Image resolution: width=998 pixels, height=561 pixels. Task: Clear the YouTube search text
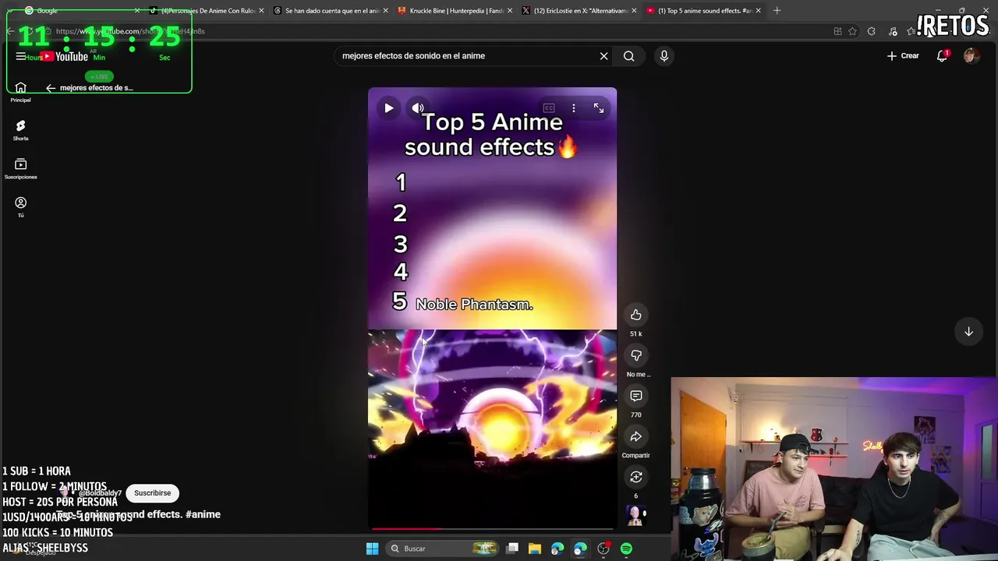click(x=603, y=56)
